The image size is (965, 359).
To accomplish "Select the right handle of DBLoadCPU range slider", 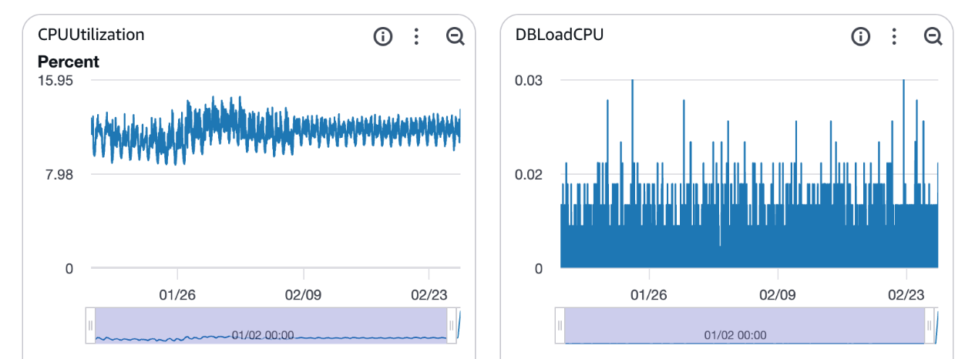I will [929, 325].
